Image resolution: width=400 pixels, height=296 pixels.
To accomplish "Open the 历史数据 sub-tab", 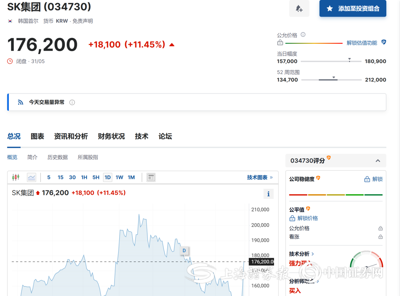I will [57, 157].
